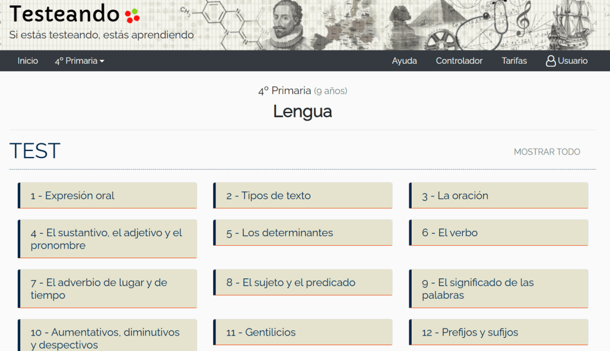Select topic 12 - Prefijos y sufijos

[x=499, y=333]
